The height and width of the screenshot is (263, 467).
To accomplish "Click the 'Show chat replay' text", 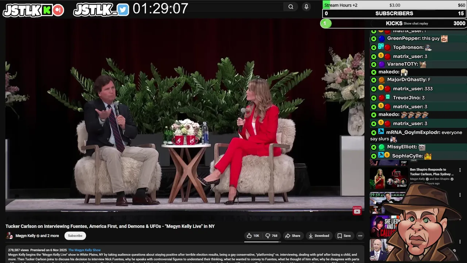I will (x=416, y=23).
